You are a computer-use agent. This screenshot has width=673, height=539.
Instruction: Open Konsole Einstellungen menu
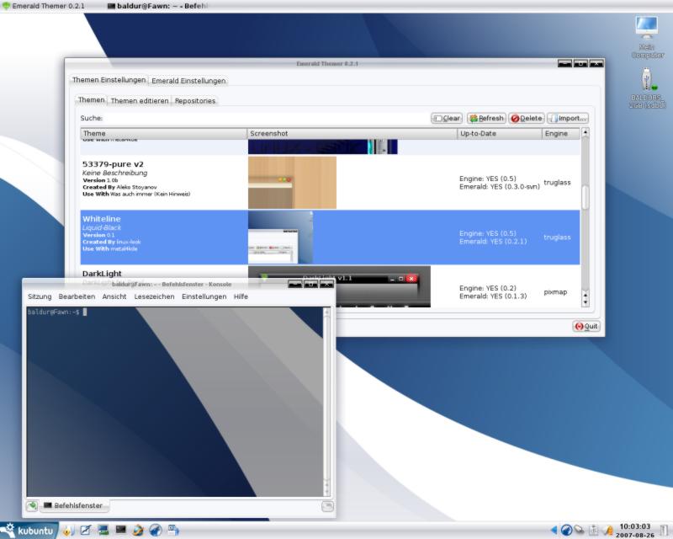click(204, 296)
